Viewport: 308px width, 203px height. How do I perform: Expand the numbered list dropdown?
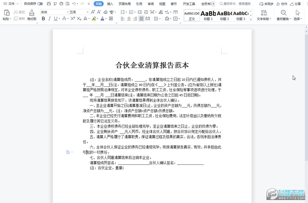point(135,12)
